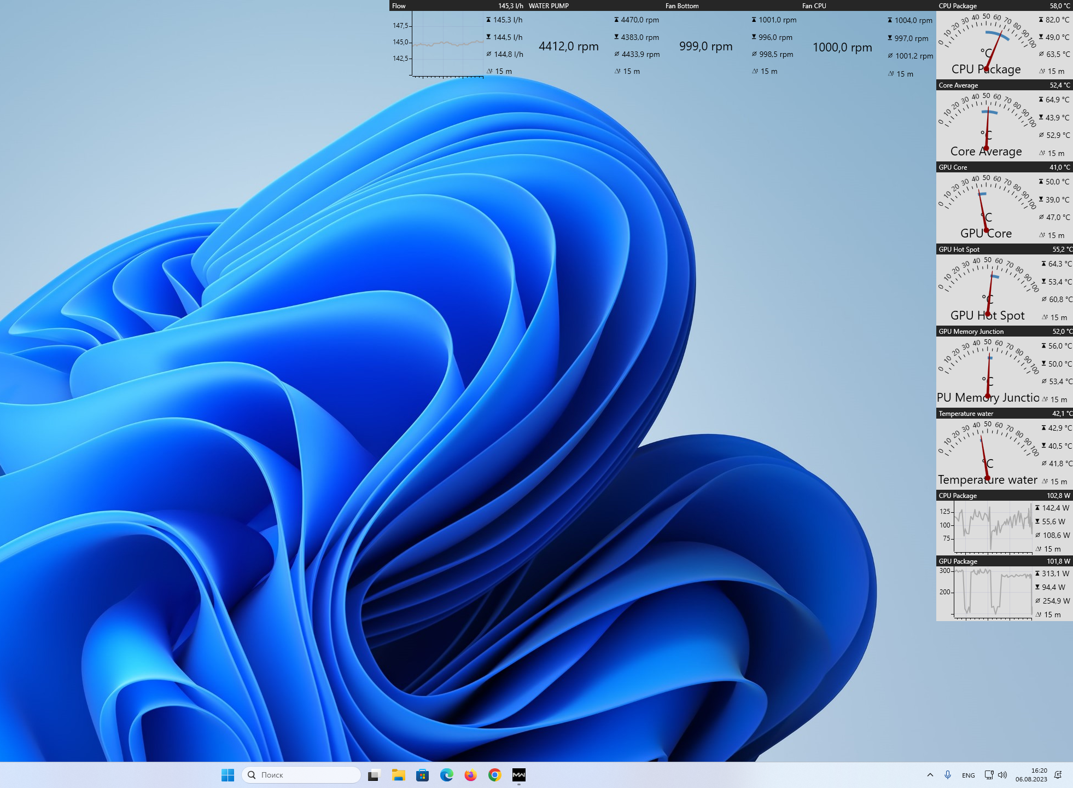
Task: Click the Поиск search box
Action: click(302, 775)
